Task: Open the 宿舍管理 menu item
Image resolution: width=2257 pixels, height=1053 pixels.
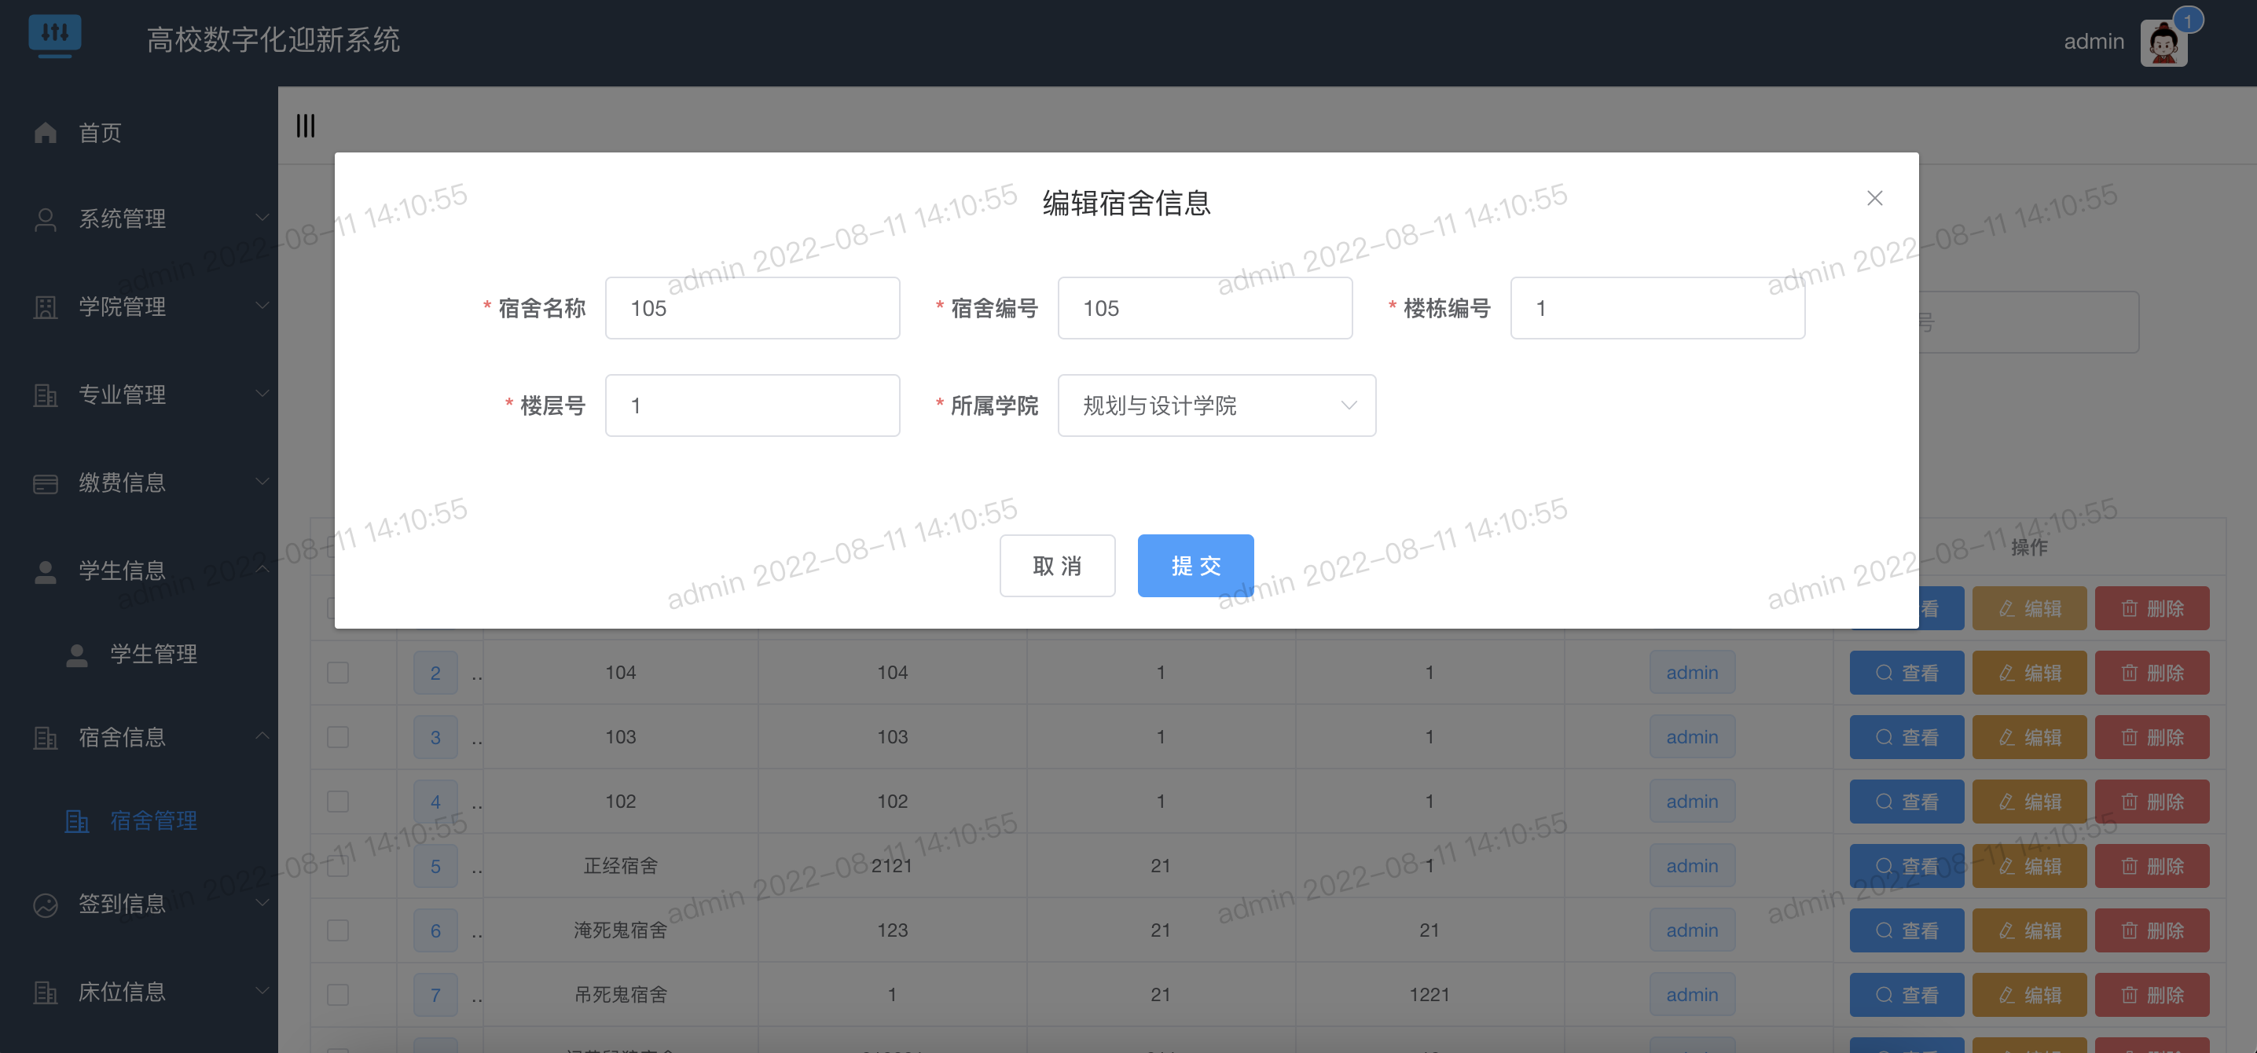Action: (152, 821)
